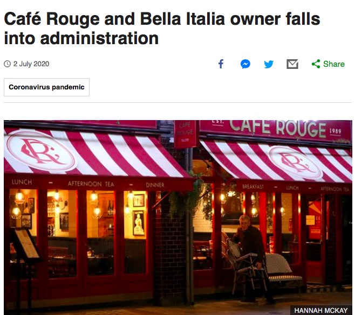This screenshot has width=355, height=315.
Task: Email the article using envelope icon
Action: pos(292,64)
